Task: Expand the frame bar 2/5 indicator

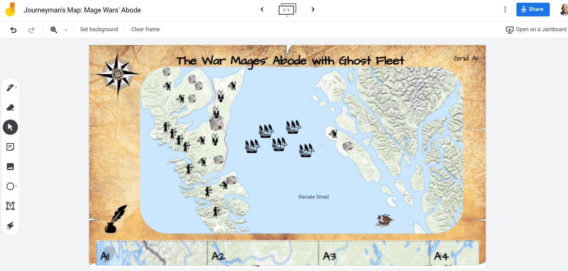Action: 287,10
